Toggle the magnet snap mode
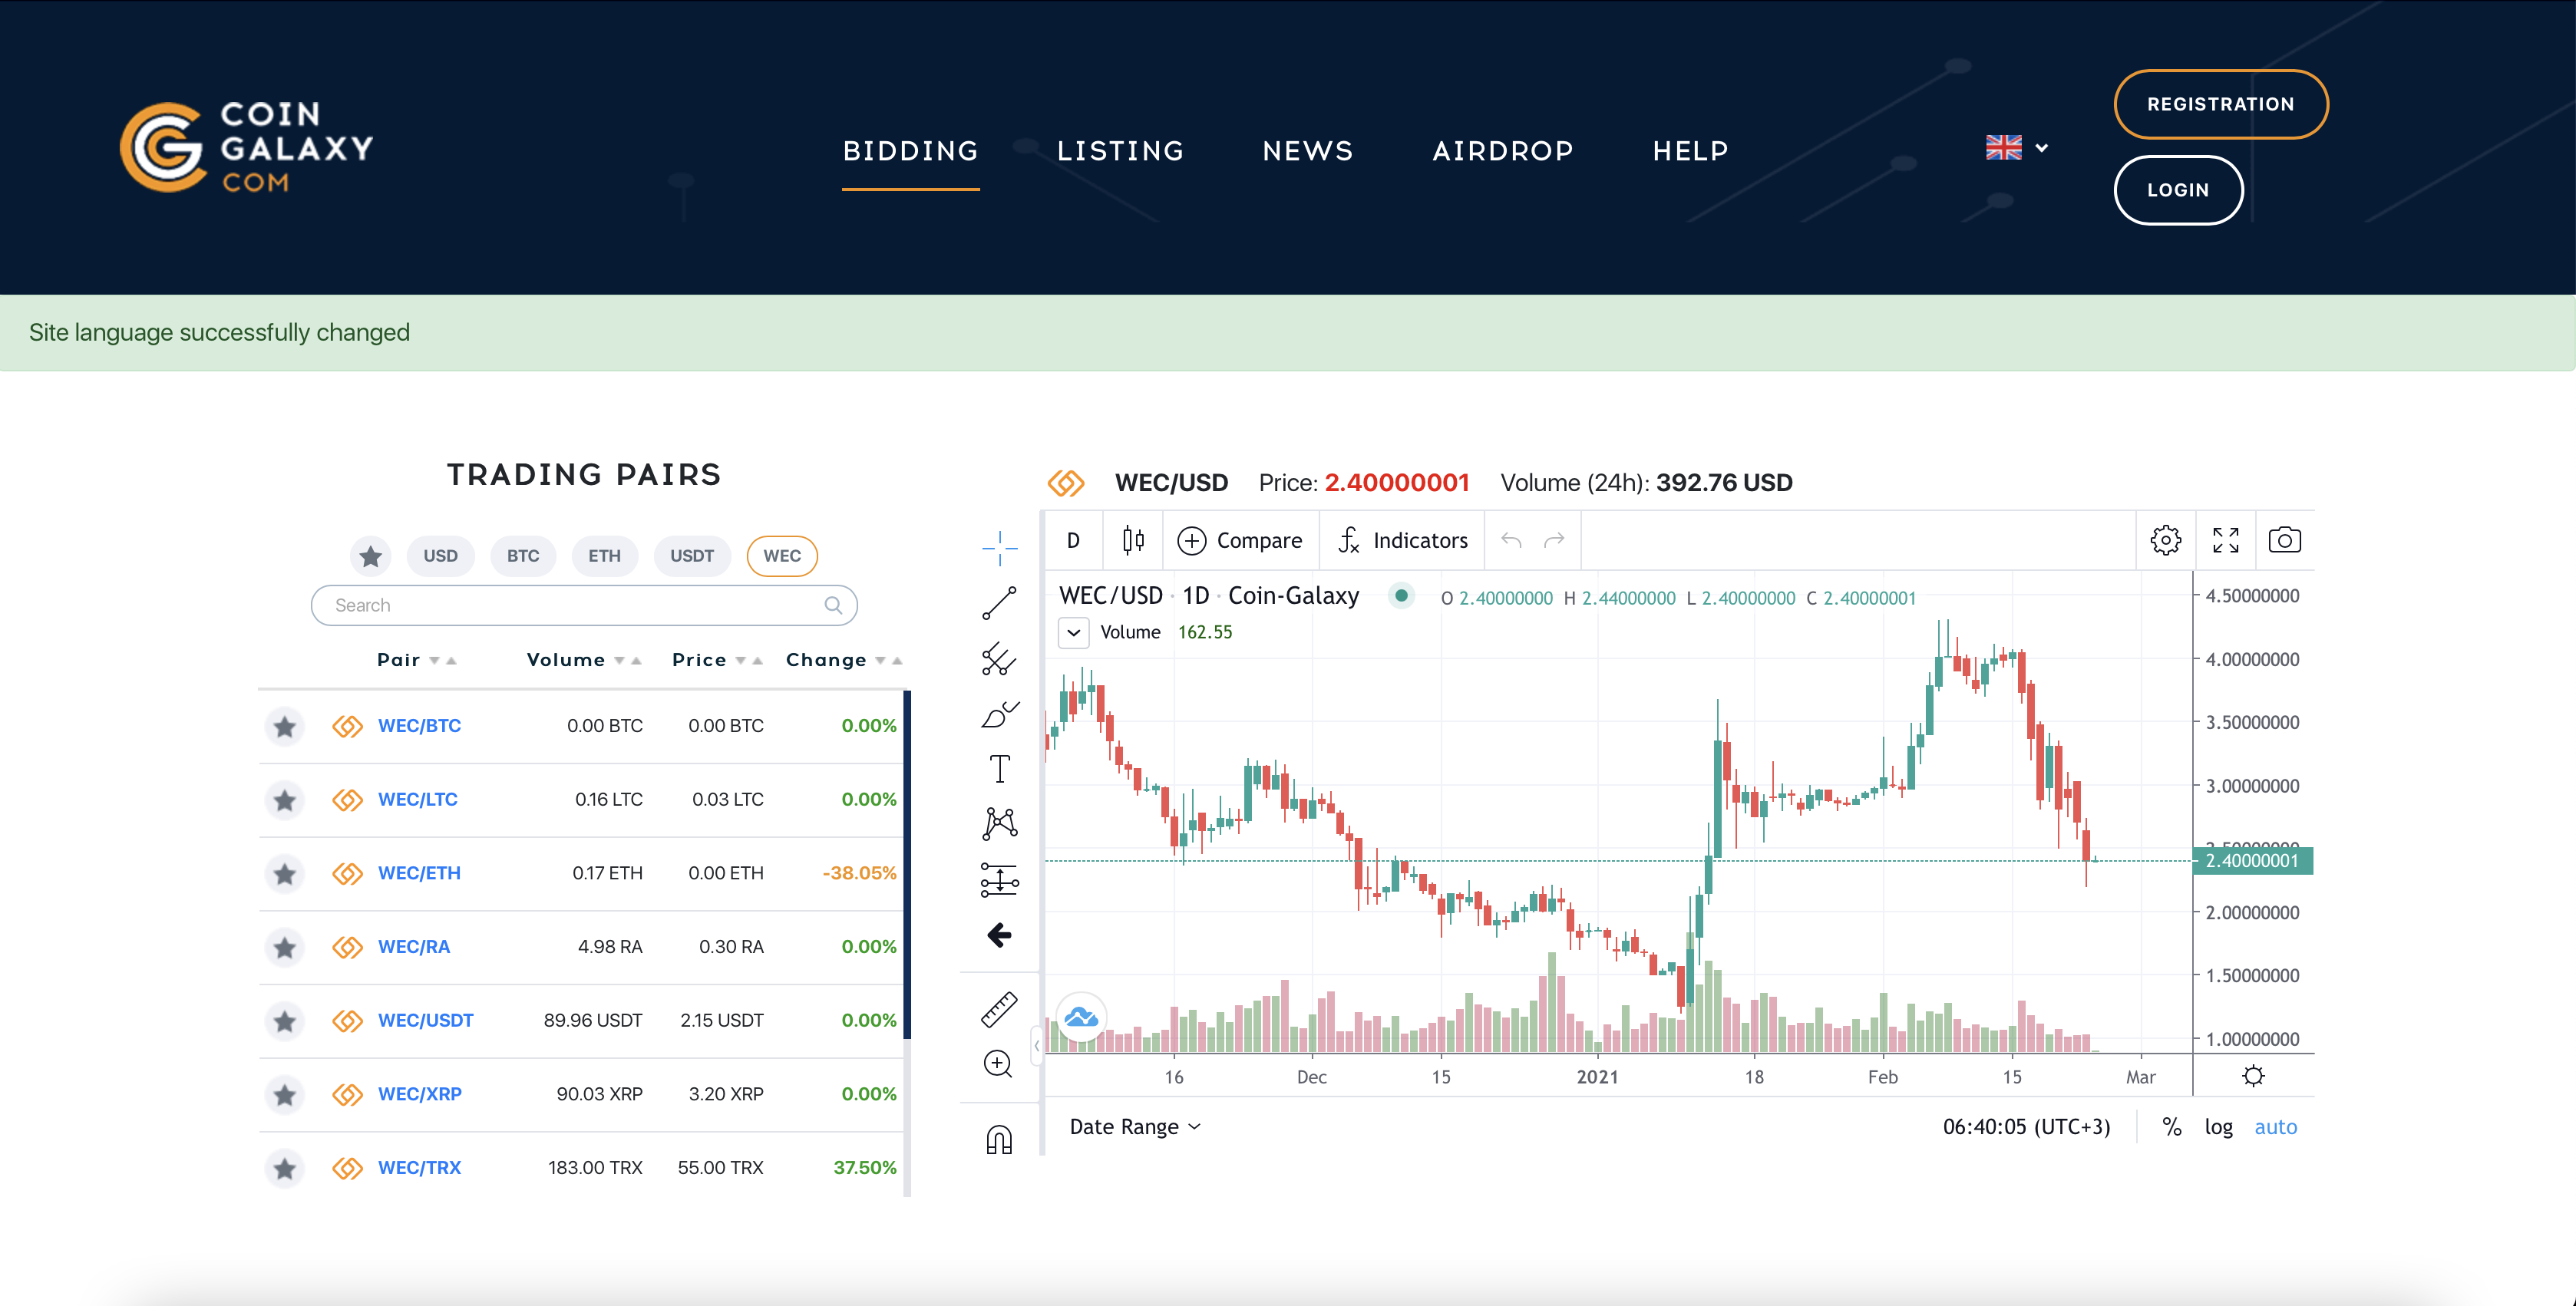 [999, 1139]
